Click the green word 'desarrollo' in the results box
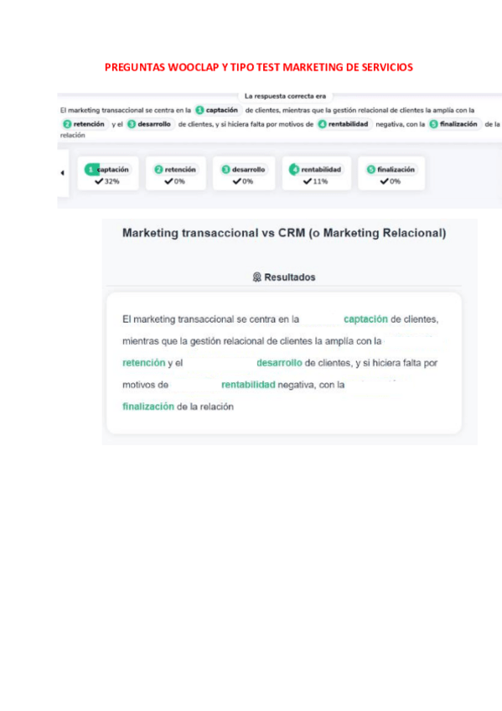The image size is (502, 711). 279,363
